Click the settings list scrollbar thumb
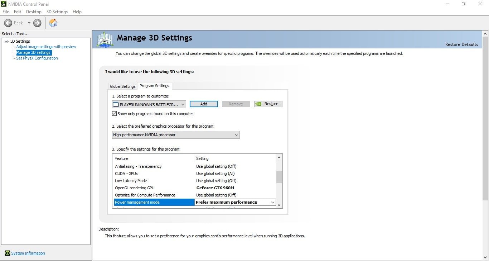The image size is (489, 261). click(x=279, y=177)
